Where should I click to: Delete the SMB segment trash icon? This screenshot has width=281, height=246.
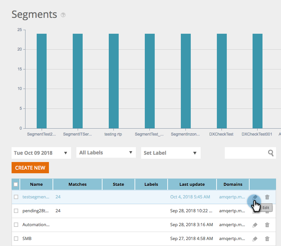(x=267, y=239)
